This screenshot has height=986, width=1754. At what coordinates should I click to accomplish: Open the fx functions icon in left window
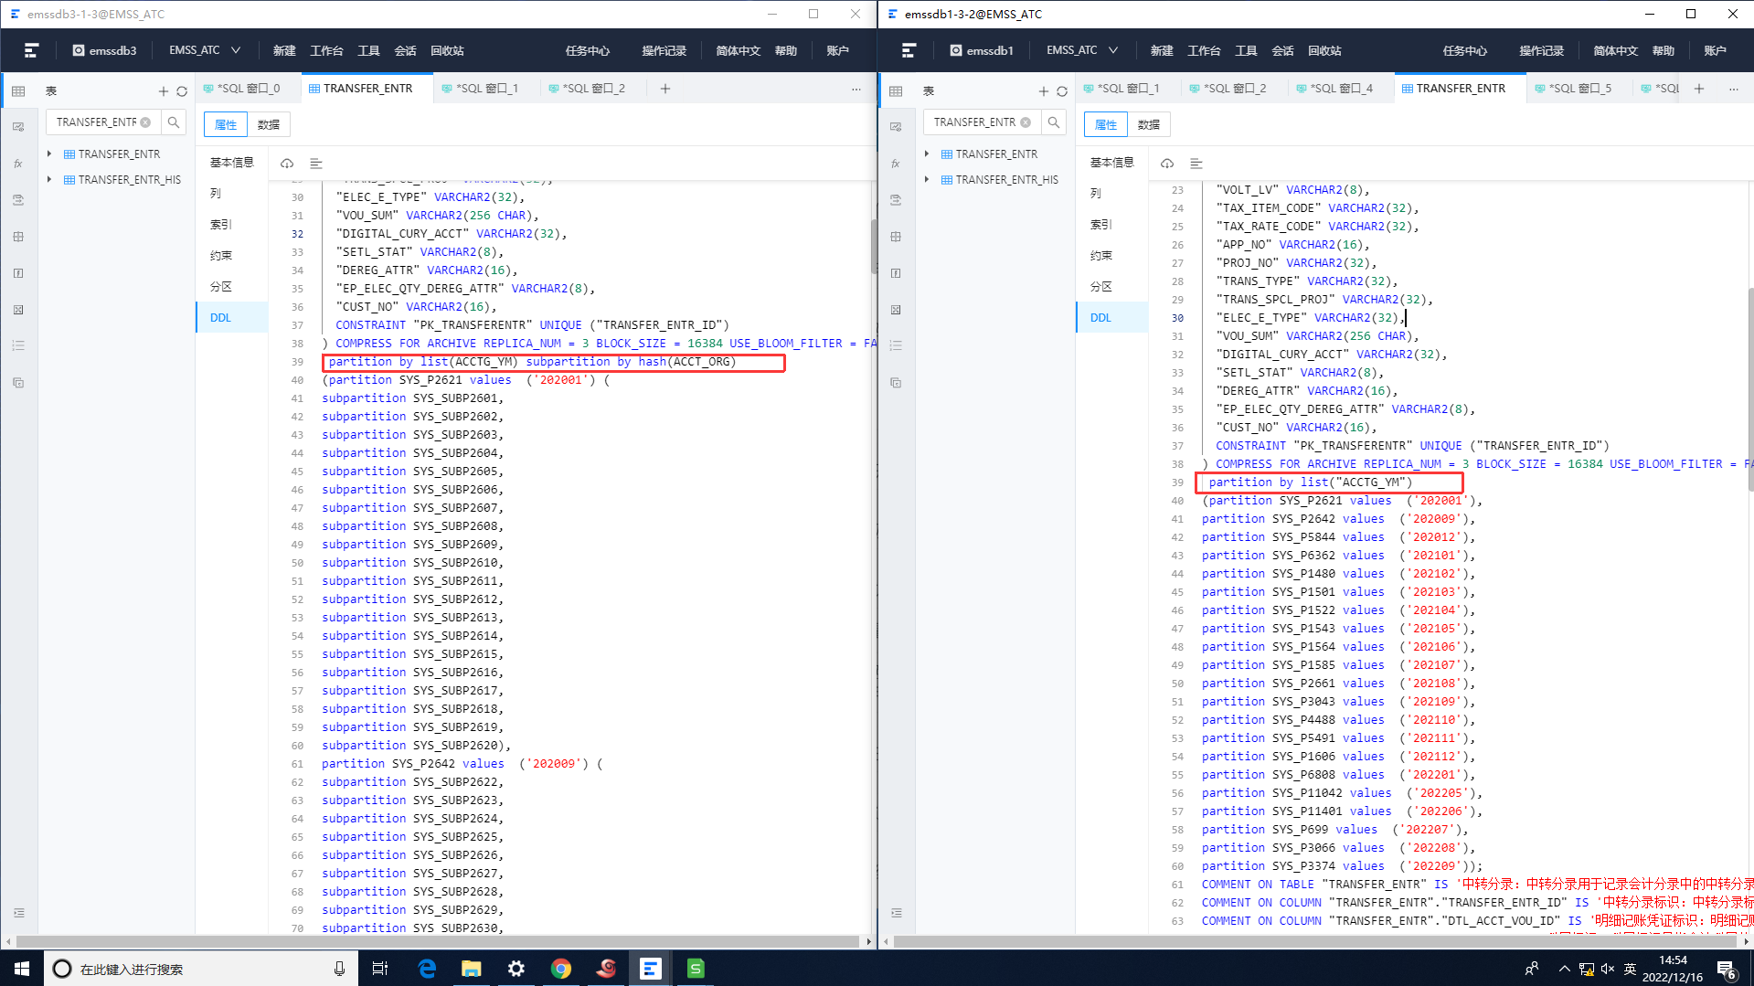(18, 164)
